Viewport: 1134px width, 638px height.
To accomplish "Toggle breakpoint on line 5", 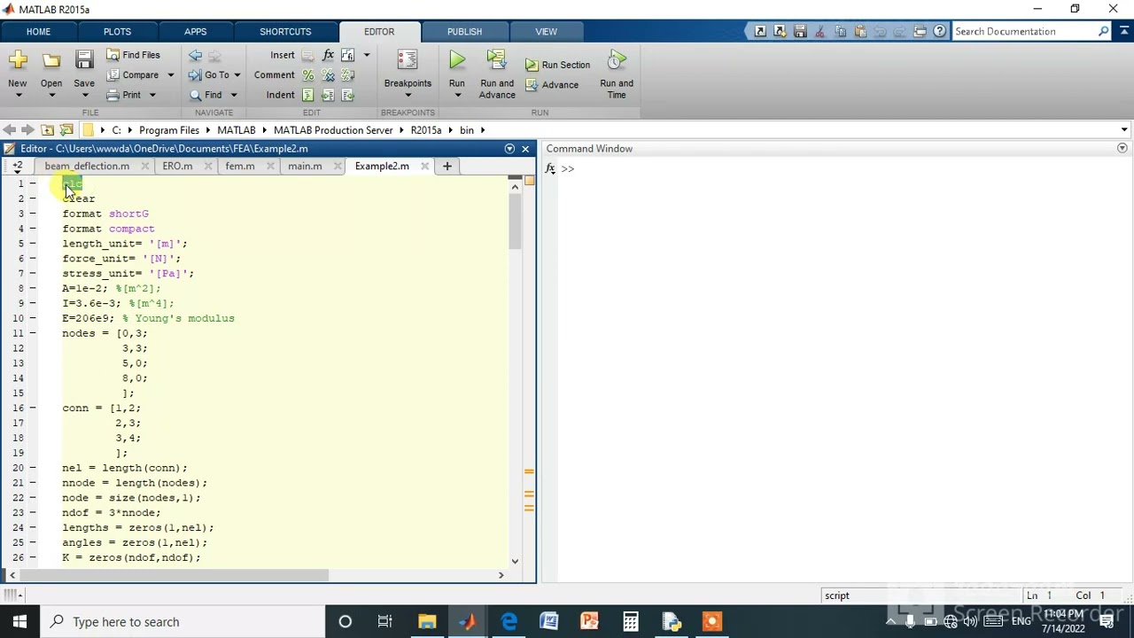I will (33, 244).
